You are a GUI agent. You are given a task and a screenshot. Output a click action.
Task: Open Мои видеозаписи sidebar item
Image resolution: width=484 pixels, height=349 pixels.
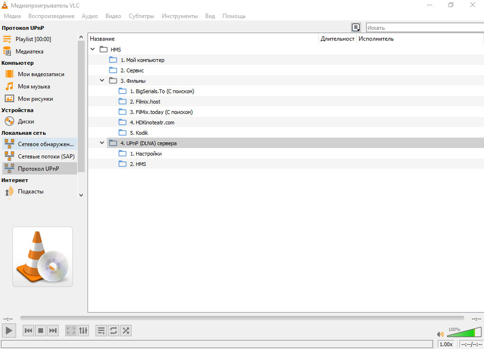click(x=40, y=74)
